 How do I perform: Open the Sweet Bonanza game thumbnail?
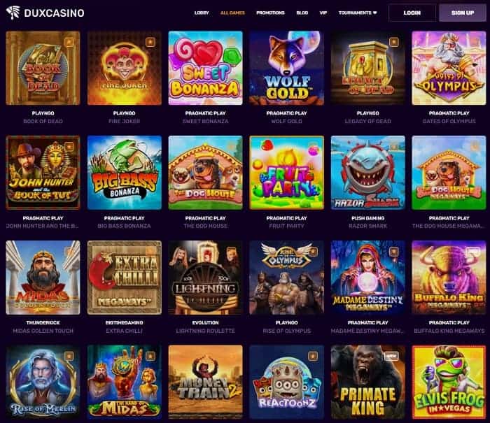tap(205, 68)
